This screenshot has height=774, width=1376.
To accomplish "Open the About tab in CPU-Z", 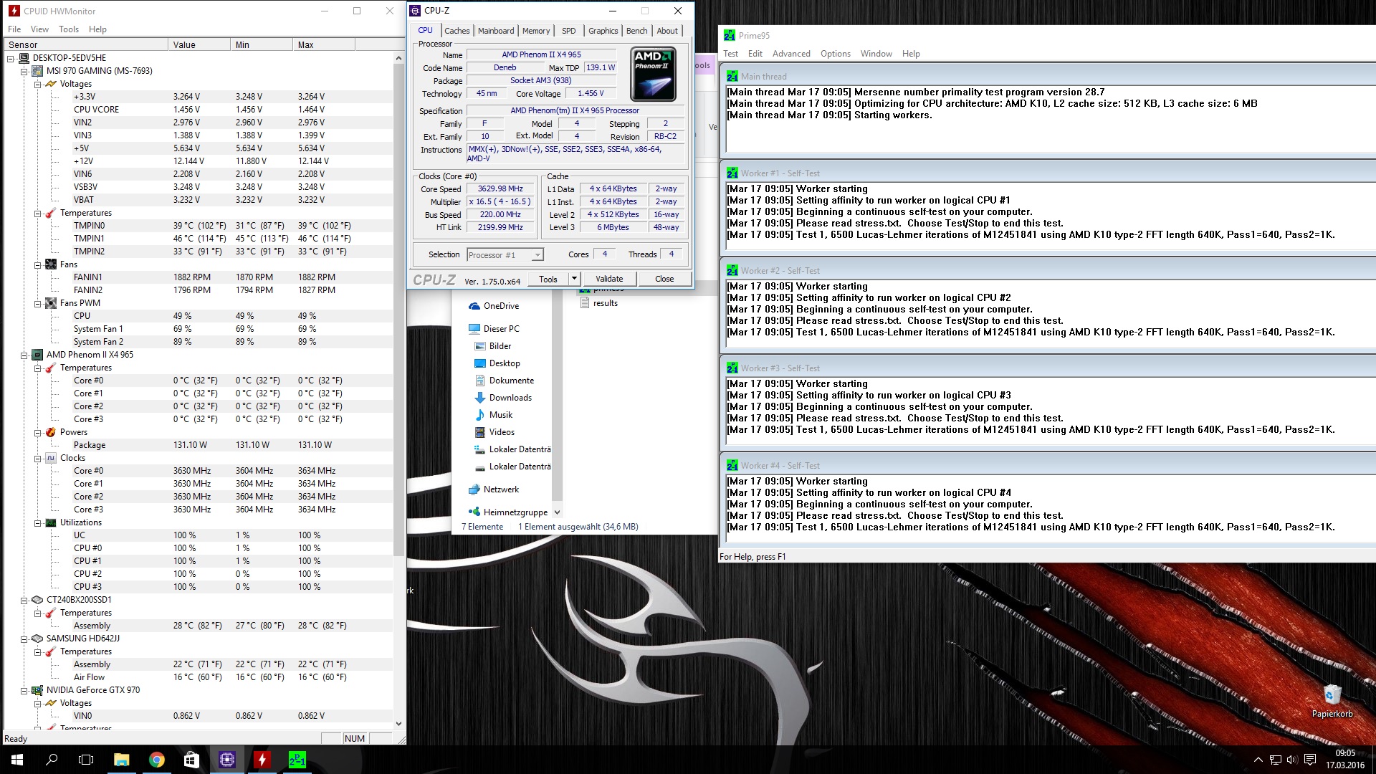I will click(667, 31).
